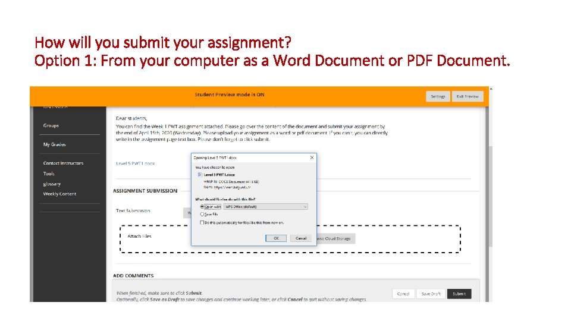571x321 pixels.
Task: Click Cancel in the download dialog
Action: pos(301,238)
